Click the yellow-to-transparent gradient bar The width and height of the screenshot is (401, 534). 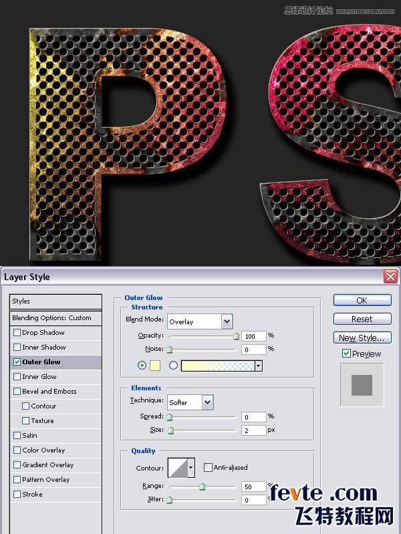(x=218, y=366)
